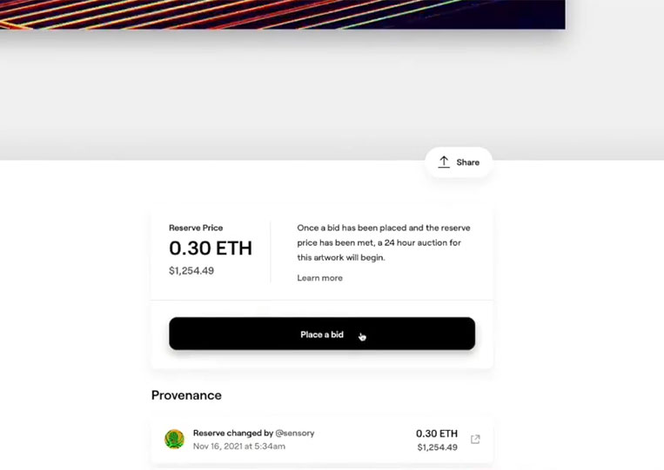
Task: Click the Provenance section heading
Action: coord(186,395)
